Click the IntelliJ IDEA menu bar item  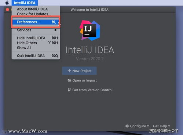click(25, 3)
